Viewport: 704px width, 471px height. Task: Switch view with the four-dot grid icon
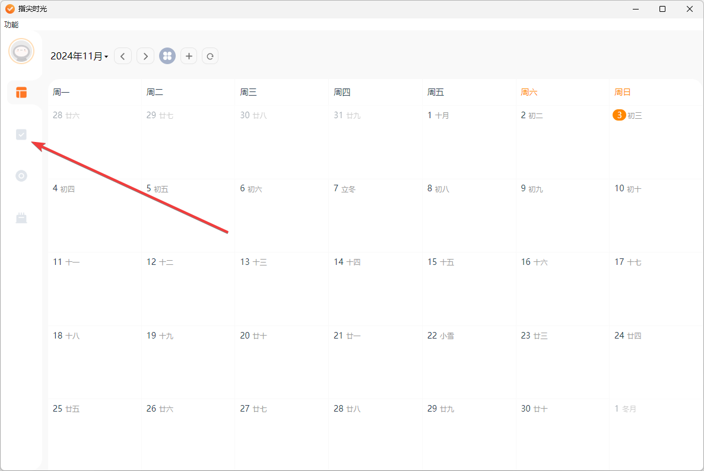point(167,56)
